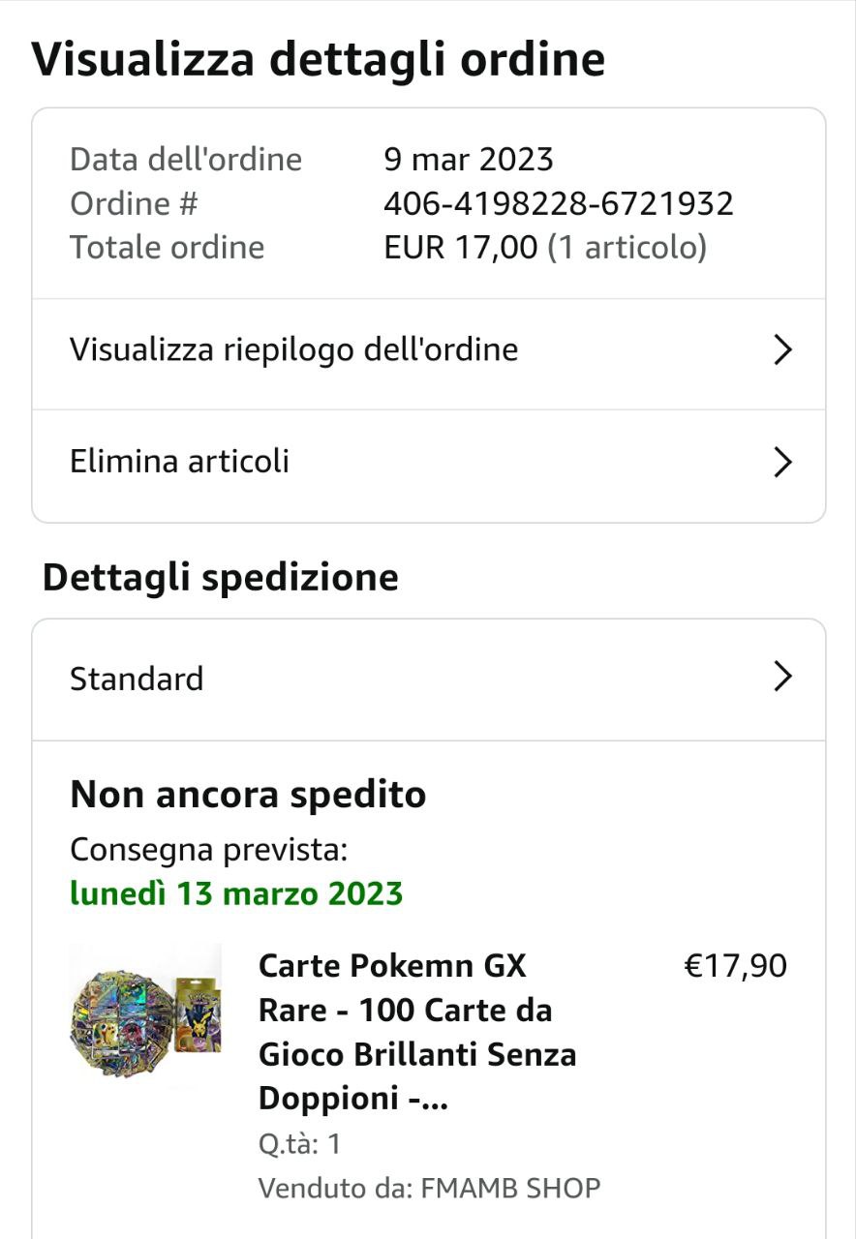Click the Non ancora spedito status heading
The height and width of the screenshot is (1239, 856).
point(248,795)
